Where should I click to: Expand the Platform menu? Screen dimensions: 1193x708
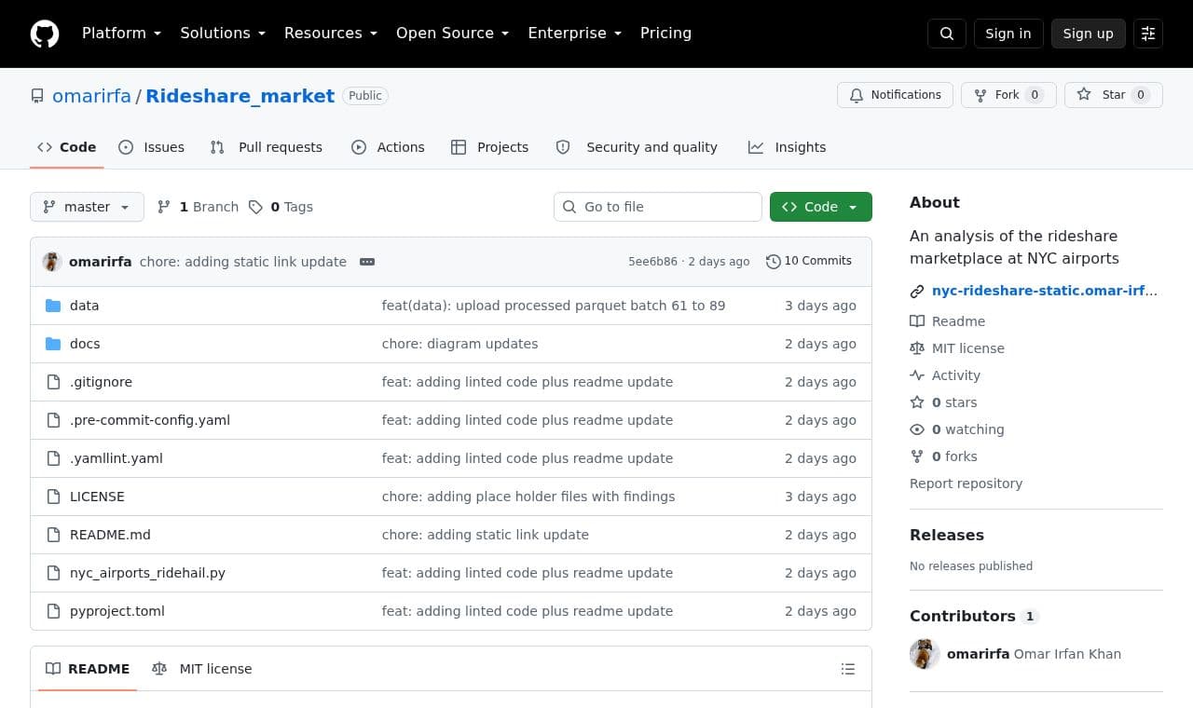tap(121, 33)
